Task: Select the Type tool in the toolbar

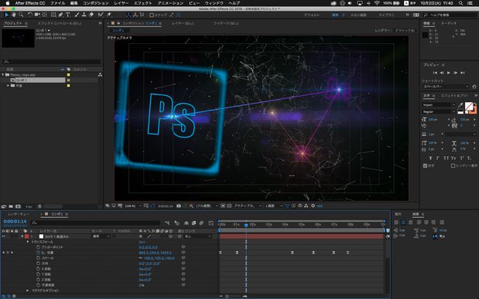Action: click(x=68, y=15)
